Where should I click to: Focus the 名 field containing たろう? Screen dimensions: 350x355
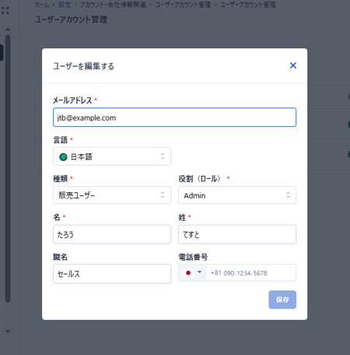coord(112,234)
